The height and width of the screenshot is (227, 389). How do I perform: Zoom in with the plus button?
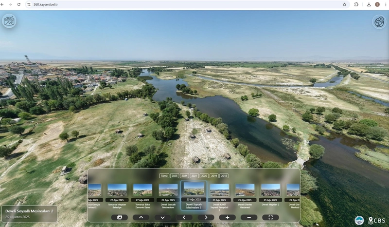pyautogui.click(x=227, y=217)
